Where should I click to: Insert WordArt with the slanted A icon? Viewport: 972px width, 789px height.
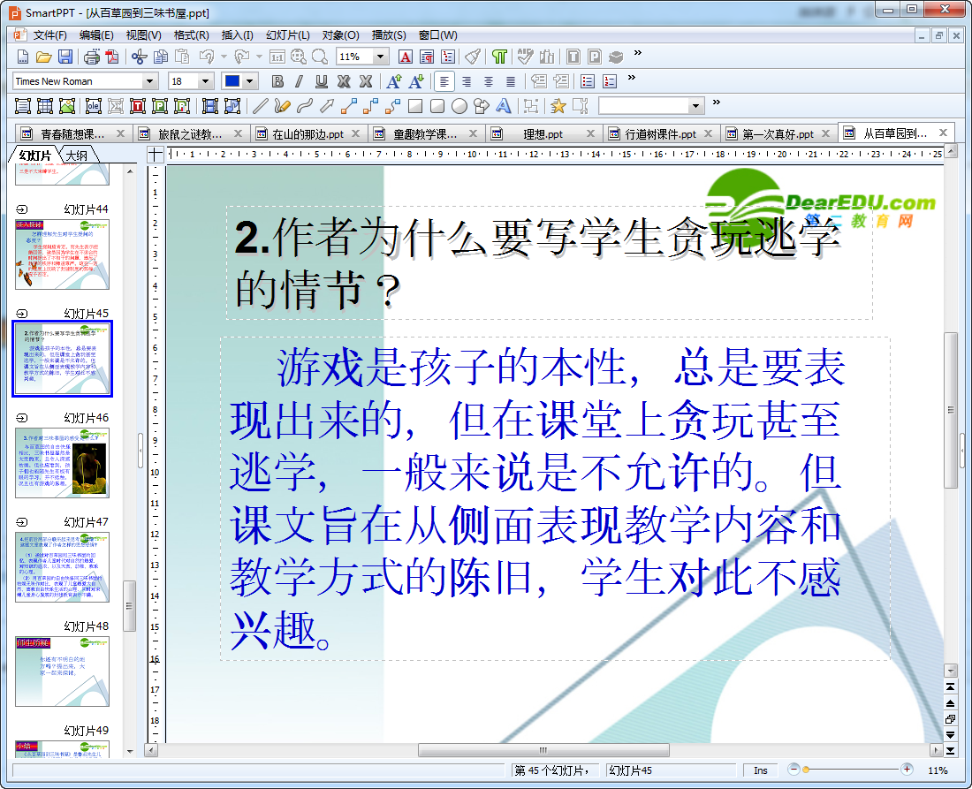click(x=504, y=106)
